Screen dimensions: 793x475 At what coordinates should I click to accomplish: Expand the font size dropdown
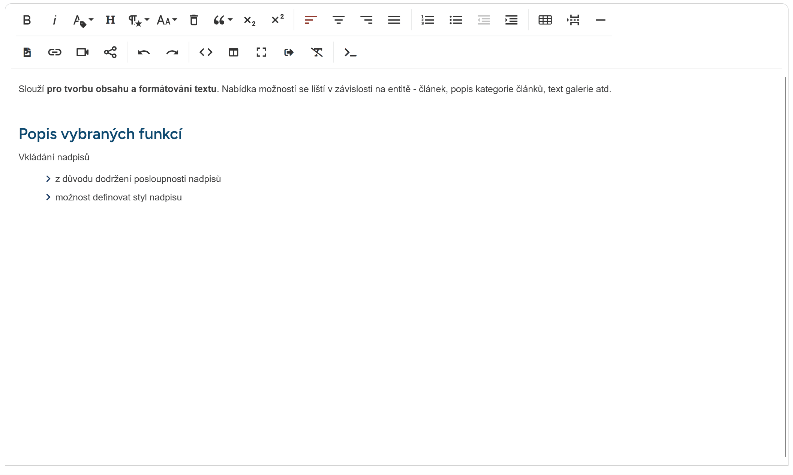[x=166, y=20]
